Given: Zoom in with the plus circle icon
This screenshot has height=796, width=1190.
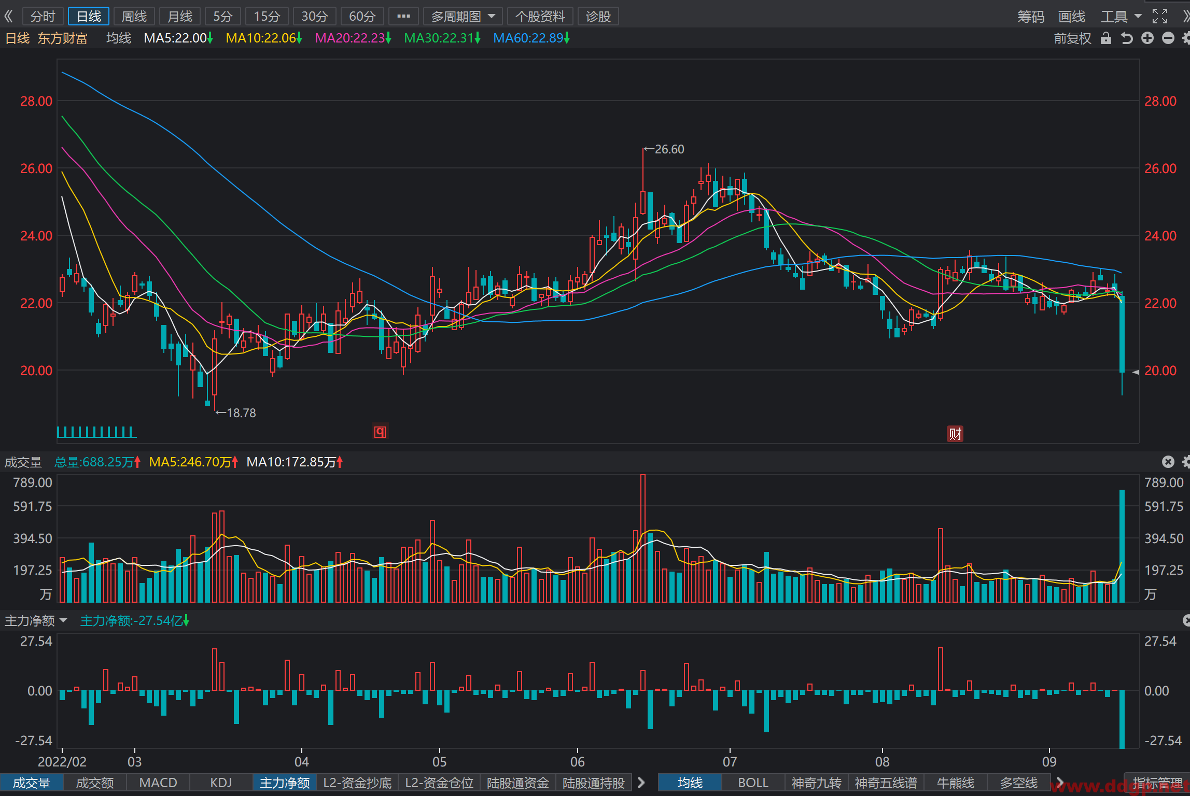Looking at the screenshot, I should [x=1147, y=38].
